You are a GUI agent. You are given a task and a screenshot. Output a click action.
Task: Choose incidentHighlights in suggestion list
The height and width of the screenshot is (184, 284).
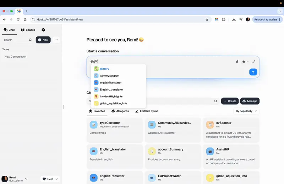(x=118, y=97)
